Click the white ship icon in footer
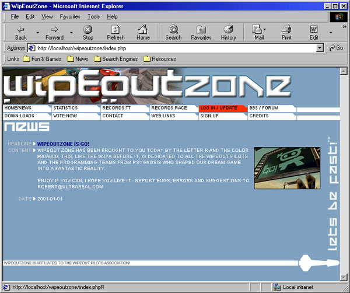The height and width of the screenshot is (293, 350). click(318, 263)
